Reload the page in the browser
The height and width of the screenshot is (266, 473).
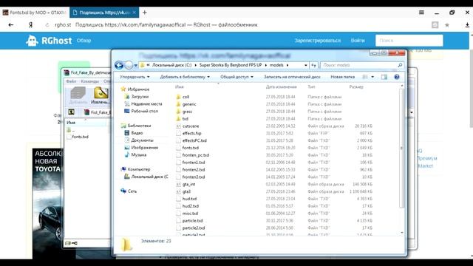(x=47, y=25)
